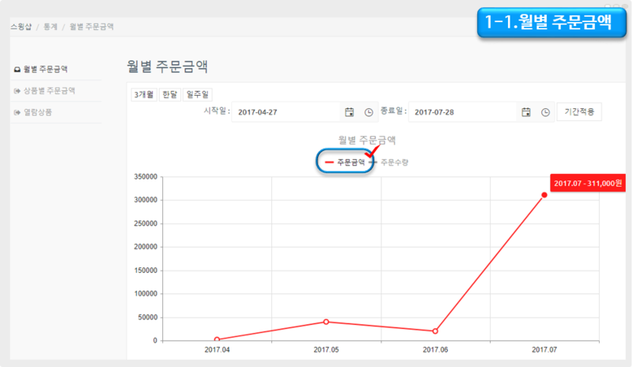The image size is (633, 367).
Task: Open the start date clock icon
Action: pyautogui.click(x=368, y=112)
